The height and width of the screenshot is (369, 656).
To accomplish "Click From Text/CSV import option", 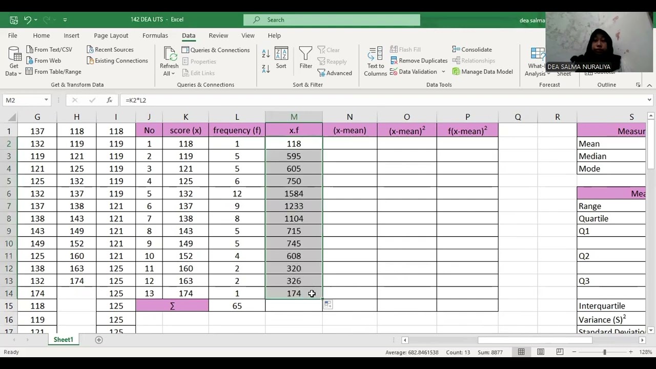I will click(x=49, y=50).
